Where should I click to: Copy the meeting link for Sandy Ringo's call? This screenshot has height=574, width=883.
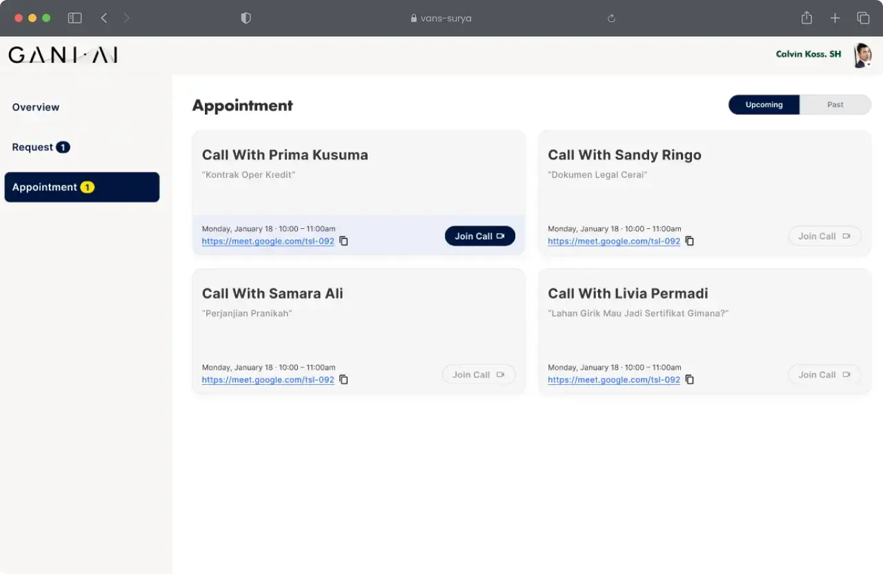[x=689, y=241]
